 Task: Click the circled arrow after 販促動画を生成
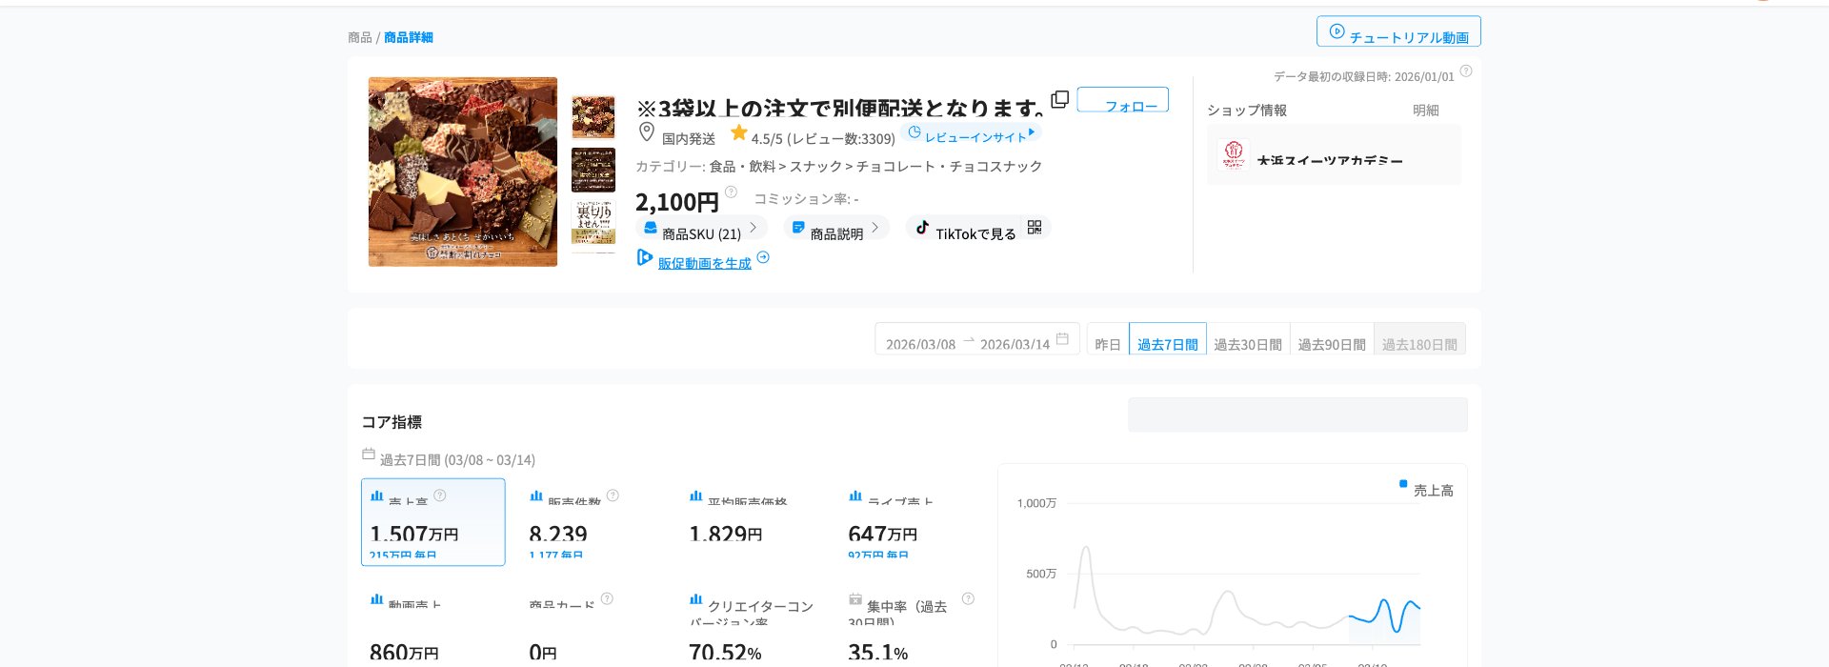pos(763,257)
